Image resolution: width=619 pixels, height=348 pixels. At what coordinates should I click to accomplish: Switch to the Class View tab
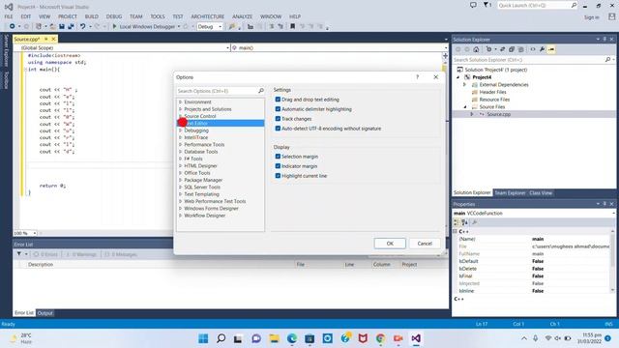(541, 193)
